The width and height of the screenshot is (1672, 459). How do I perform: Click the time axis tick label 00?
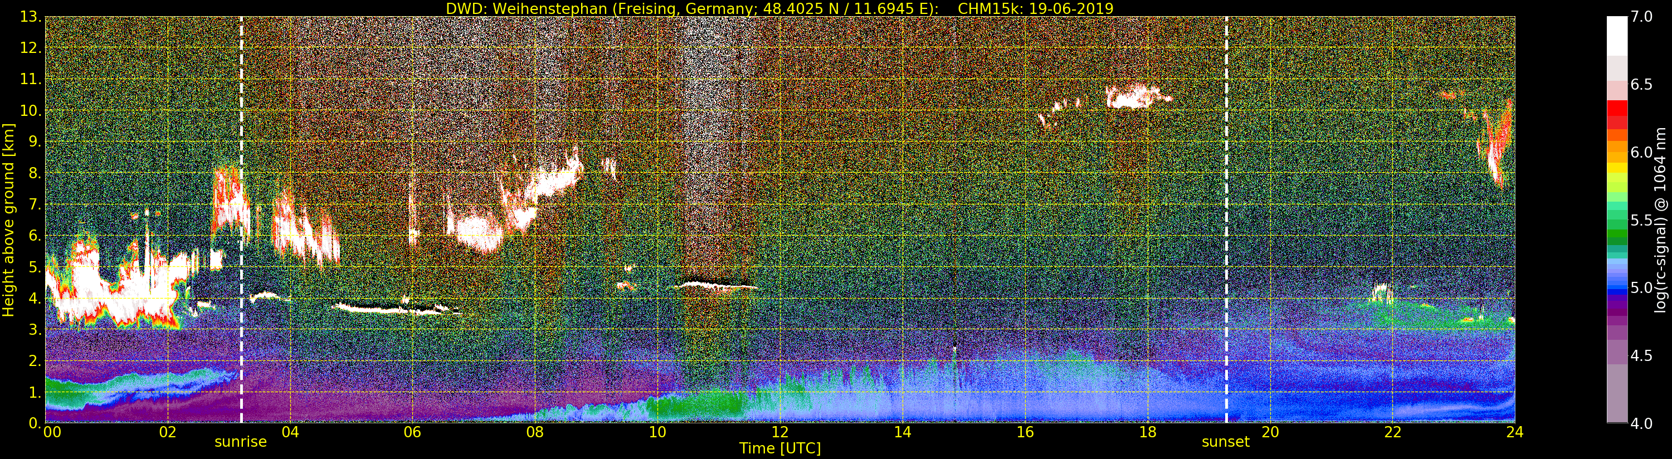pyautogui.click(x=51, y=432)
